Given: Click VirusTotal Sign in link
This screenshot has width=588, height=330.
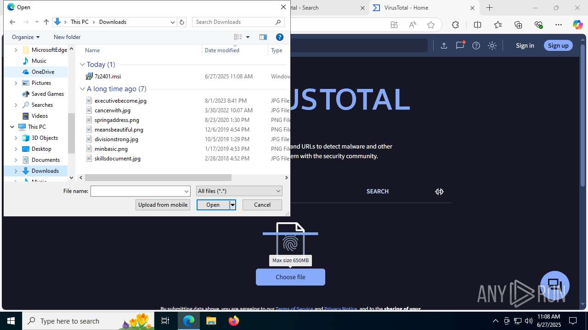Looking at the screenshot, I should click(525, 45).
